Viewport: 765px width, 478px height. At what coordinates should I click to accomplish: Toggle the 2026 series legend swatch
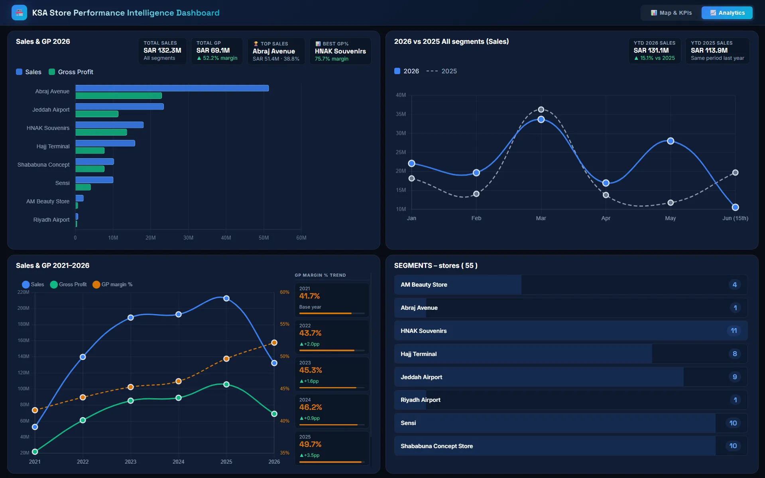[397, 71]
